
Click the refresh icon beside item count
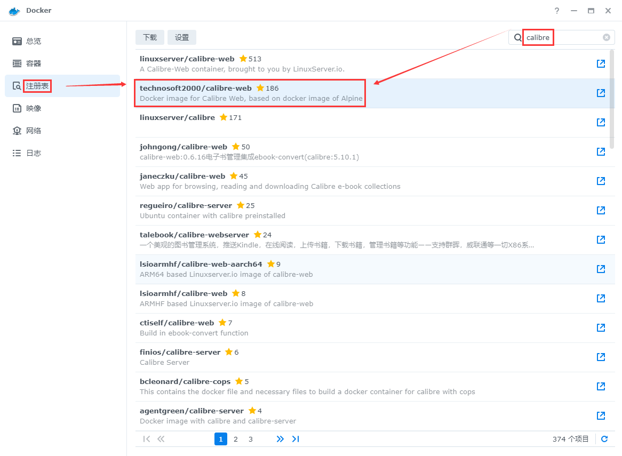coord(604,439)
